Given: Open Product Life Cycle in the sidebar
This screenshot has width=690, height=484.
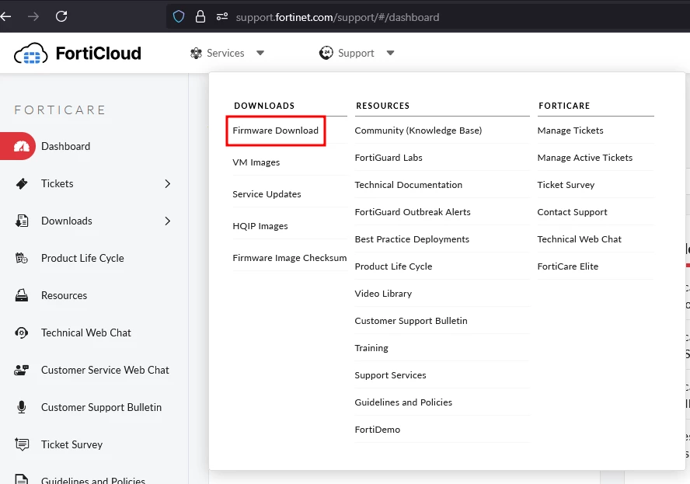Looking at the screenshot, I should tap(82, 258).
